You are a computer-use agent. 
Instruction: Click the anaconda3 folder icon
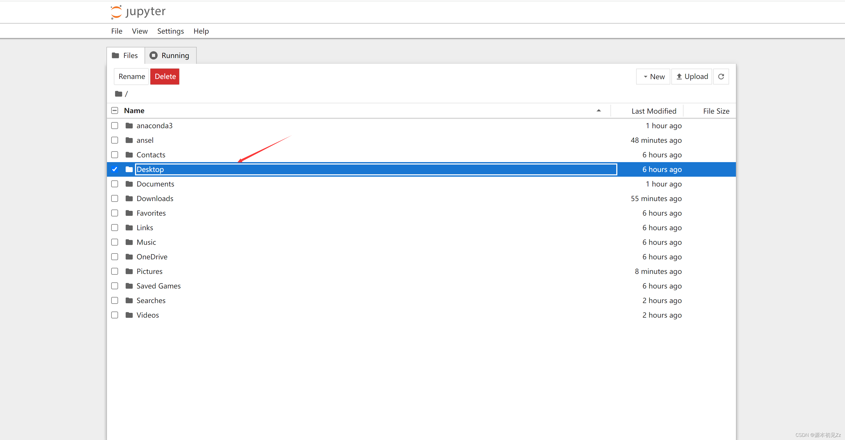tap(129, 126)
